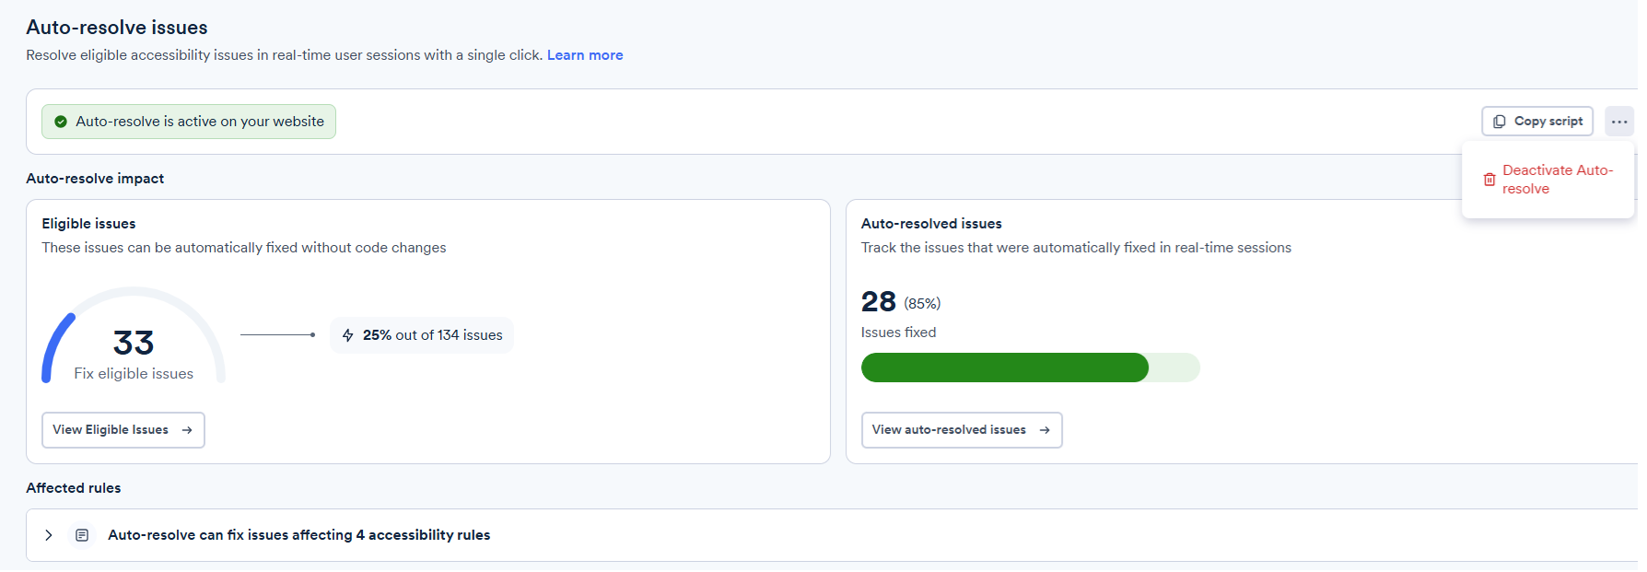Open the Learn more link
The image size is (1647, 572).
point(585,55)
